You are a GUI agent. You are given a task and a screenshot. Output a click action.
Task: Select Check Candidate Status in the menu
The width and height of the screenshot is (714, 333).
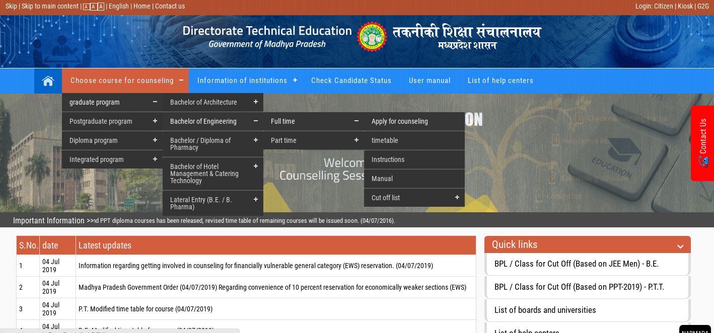click(x=351, y=80)
